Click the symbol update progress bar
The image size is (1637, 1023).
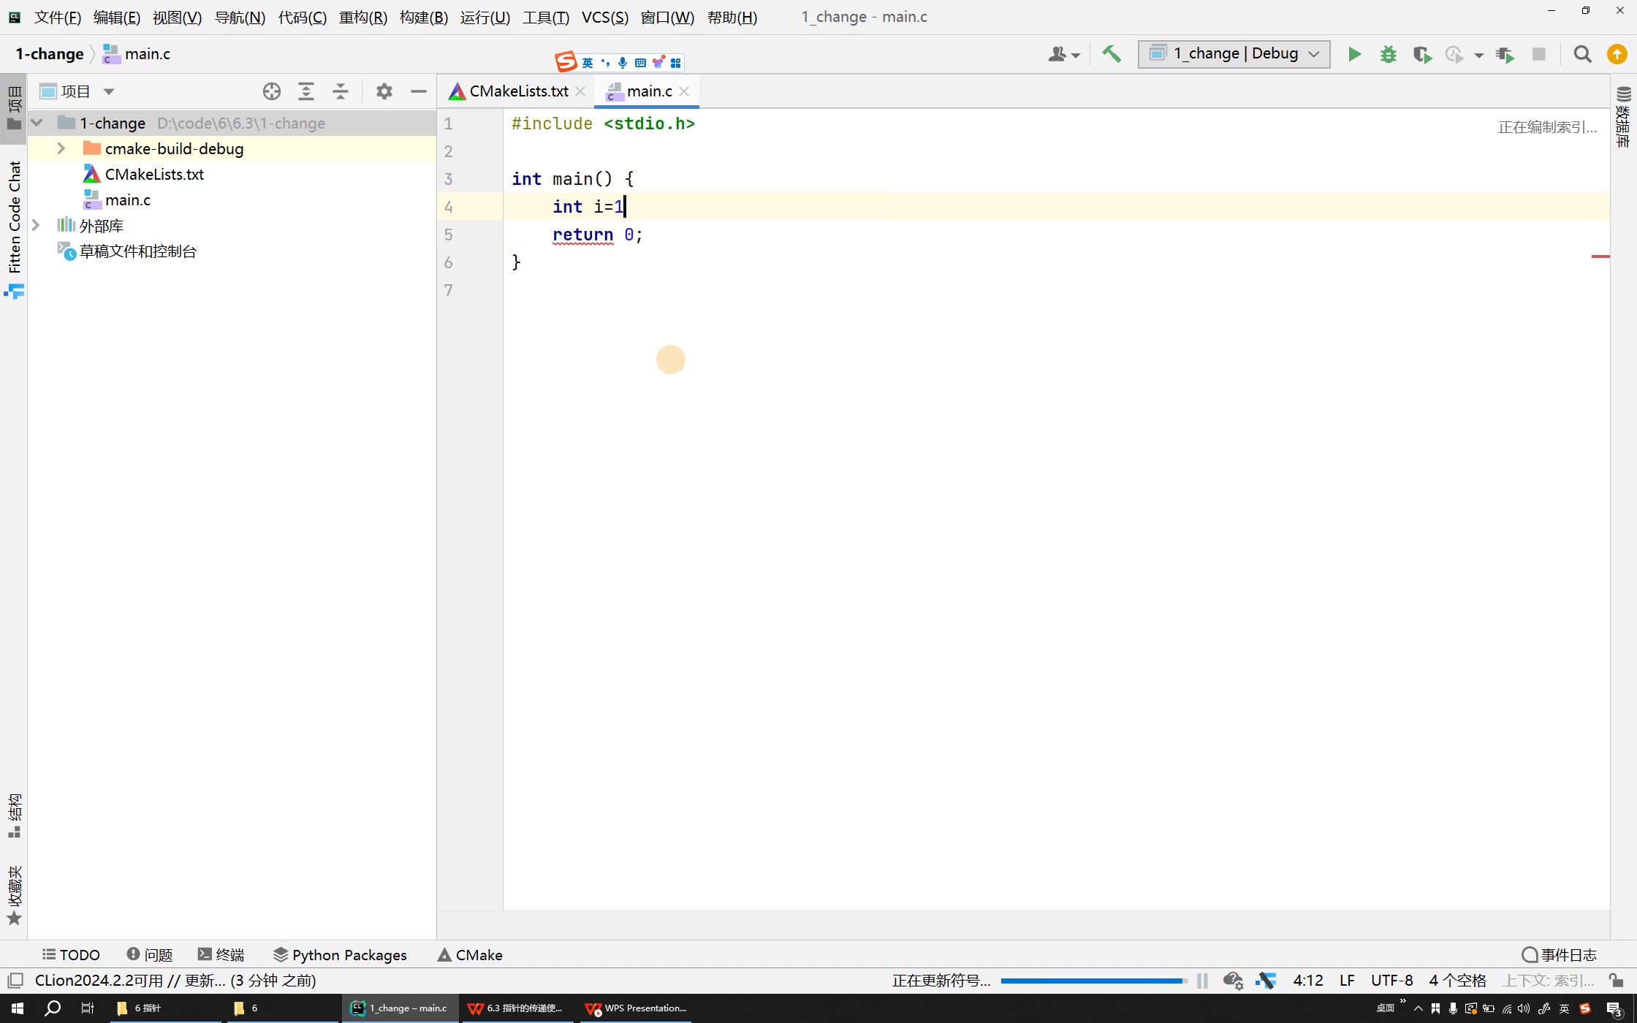pos(1093,981)
